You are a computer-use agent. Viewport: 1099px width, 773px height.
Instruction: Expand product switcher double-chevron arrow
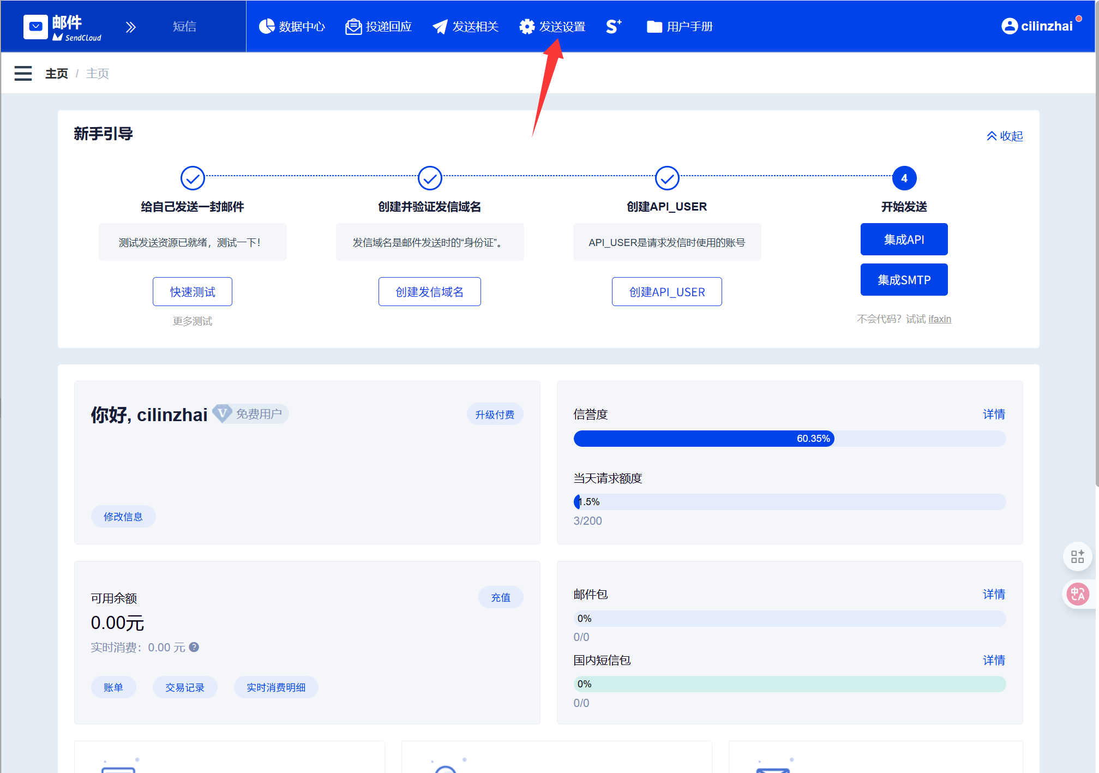click(x=131, y=27)
